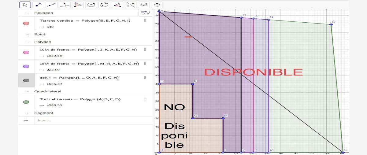Toggle visibility of Terreno vendido polygon
367x155 pixels.
(26, 24)
